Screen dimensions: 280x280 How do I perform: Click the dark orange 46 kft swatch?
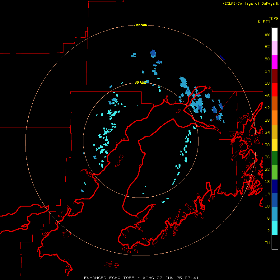pos(275,103)
